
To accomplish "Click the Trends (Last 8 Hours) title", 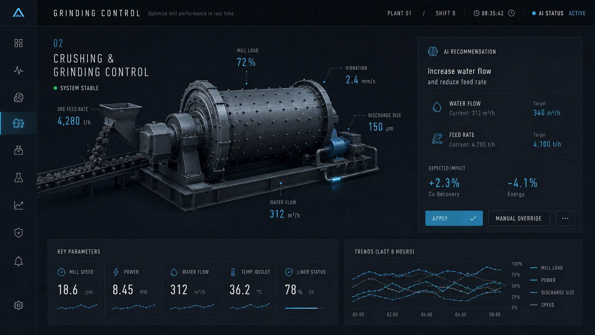I will click(x=384, y=252).
